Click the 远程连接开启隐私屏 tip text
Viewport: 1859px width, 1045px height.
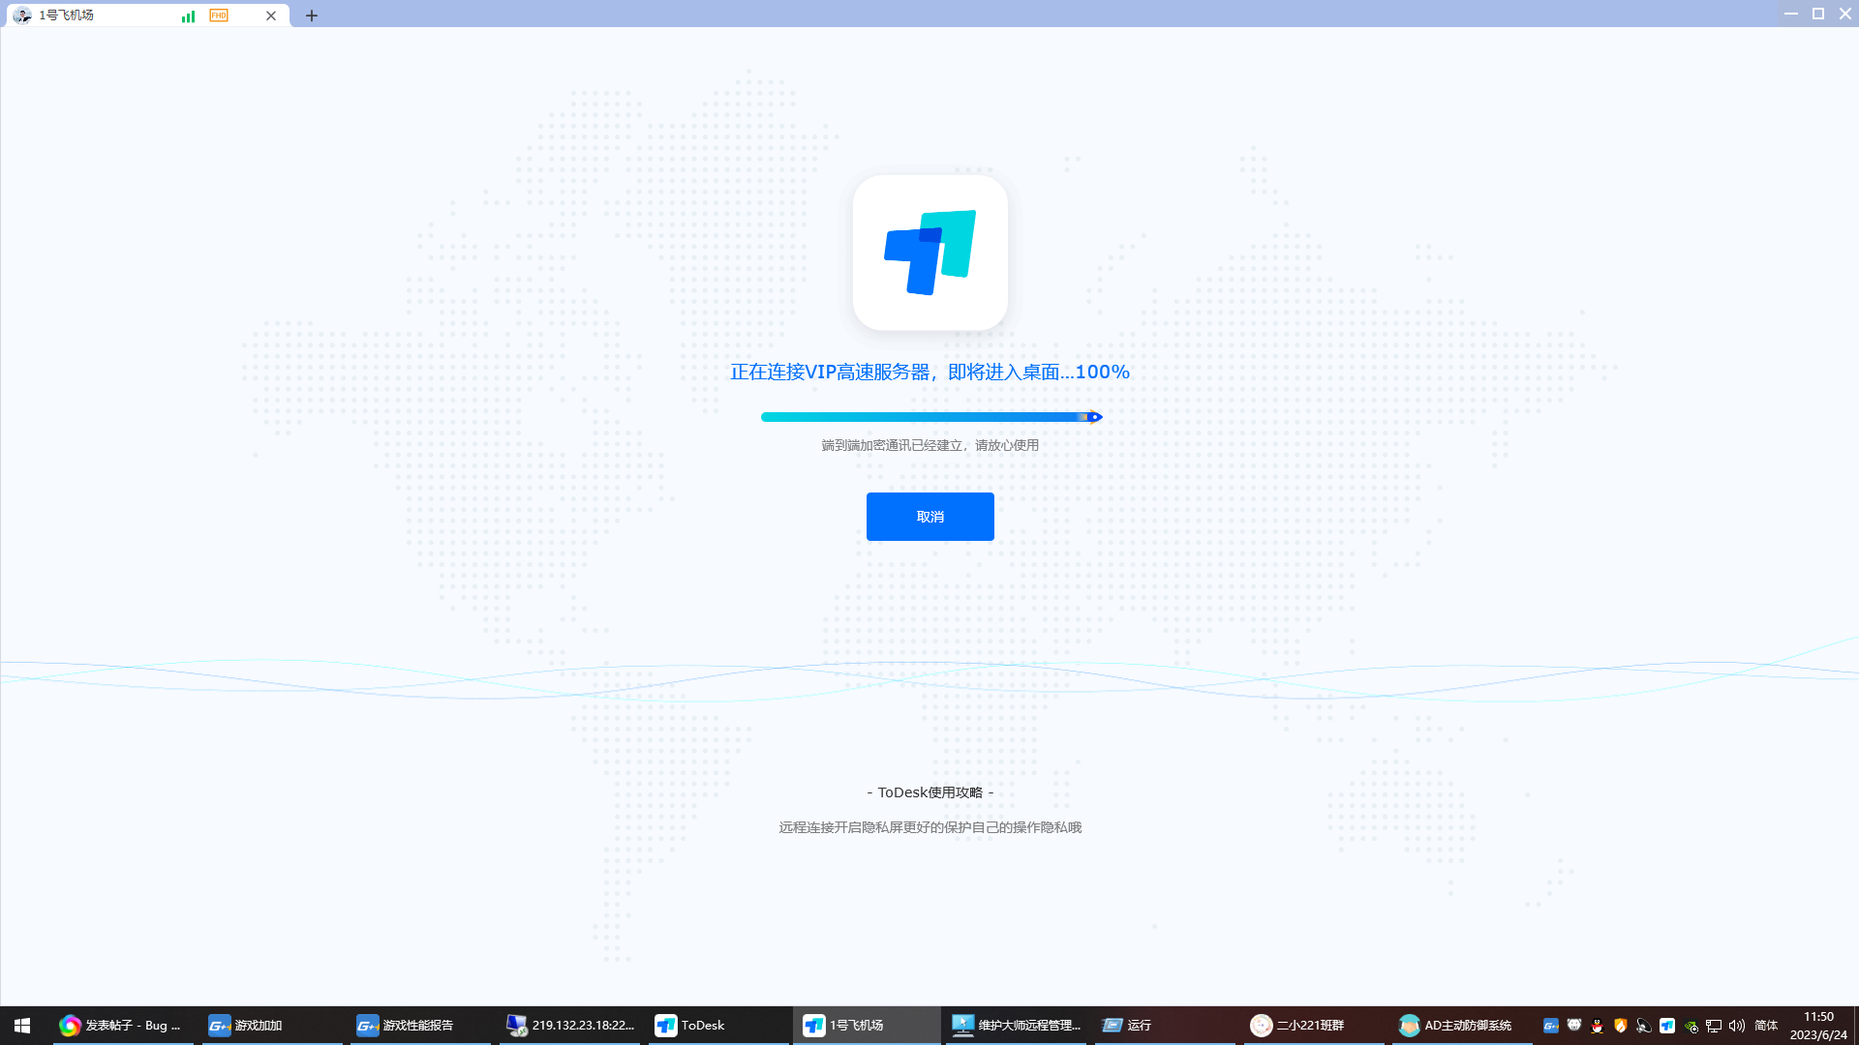pyautogui.click(x=929, y=827)
